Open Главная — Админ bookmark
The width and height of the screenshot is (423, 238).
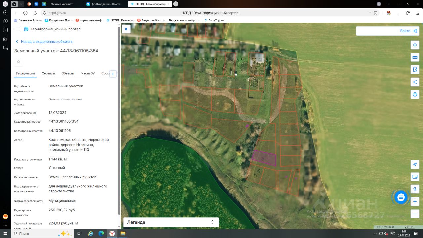click(x=28, y=20)
